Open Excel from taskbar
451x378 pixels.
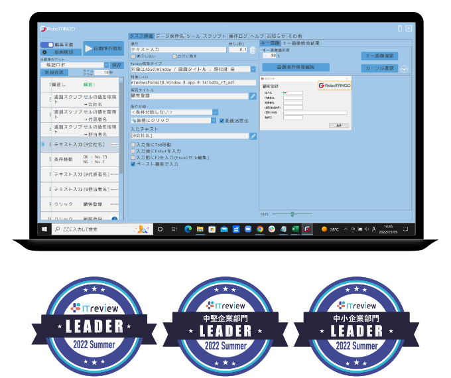tap(295, 229)
